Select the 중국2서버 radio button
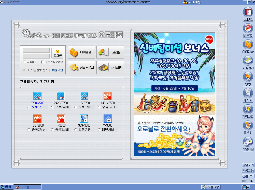This screenshot has width=255, height=190. (29, 130)
